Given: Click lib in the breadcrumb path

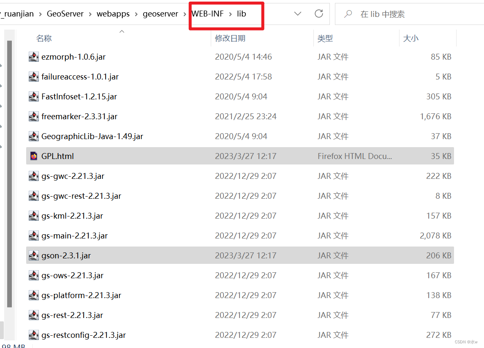Looking at the screenshot, I should (242, 14).
